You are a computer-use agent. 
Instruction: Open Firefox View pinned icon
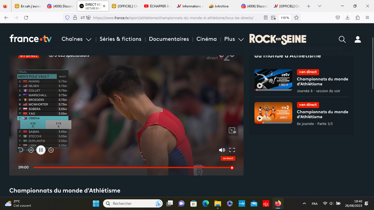[5, 6]
